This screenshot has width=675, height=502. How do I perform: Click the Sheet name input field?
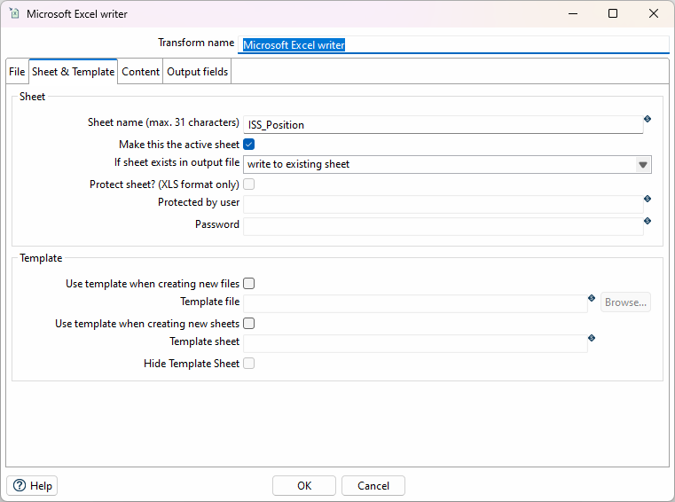tap(443, 125)
